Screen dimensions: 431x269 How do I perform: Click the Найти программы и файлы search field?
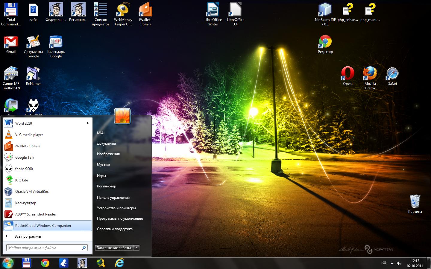coord(44,248)
